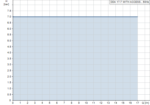Viewport: 150px width, 105px height.
Task: Click the 10 tick label on the Q axis
Action: [x=86, y=103]
